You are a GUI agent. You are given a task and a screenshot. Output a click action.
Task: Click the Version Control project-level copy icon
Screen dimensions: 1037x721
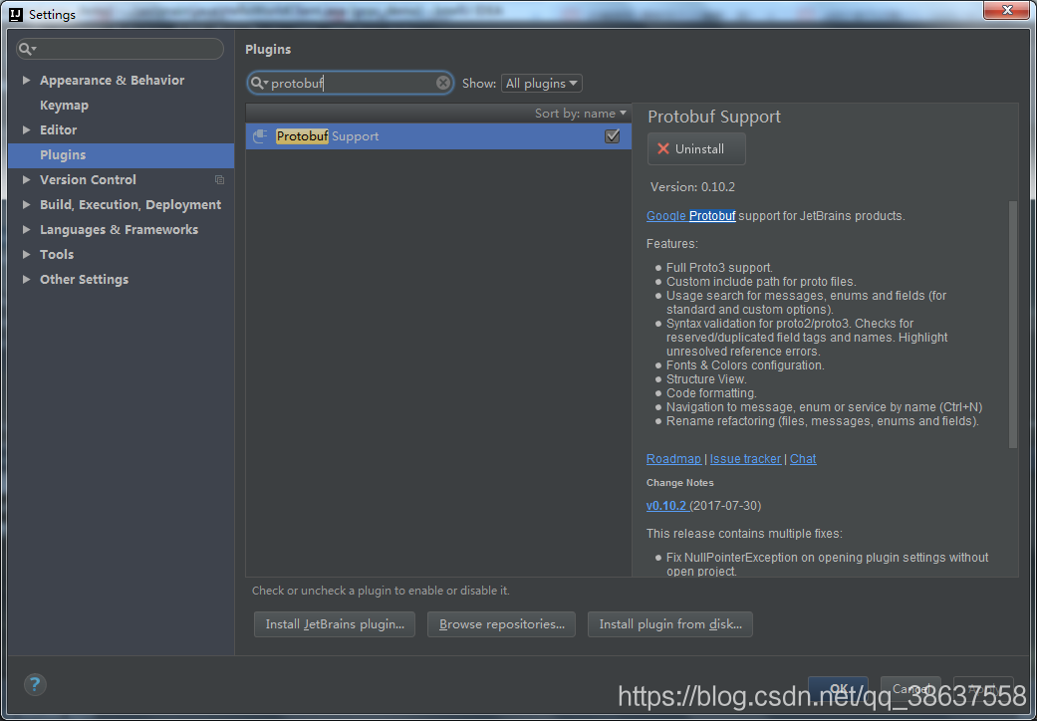click(219, 180)
